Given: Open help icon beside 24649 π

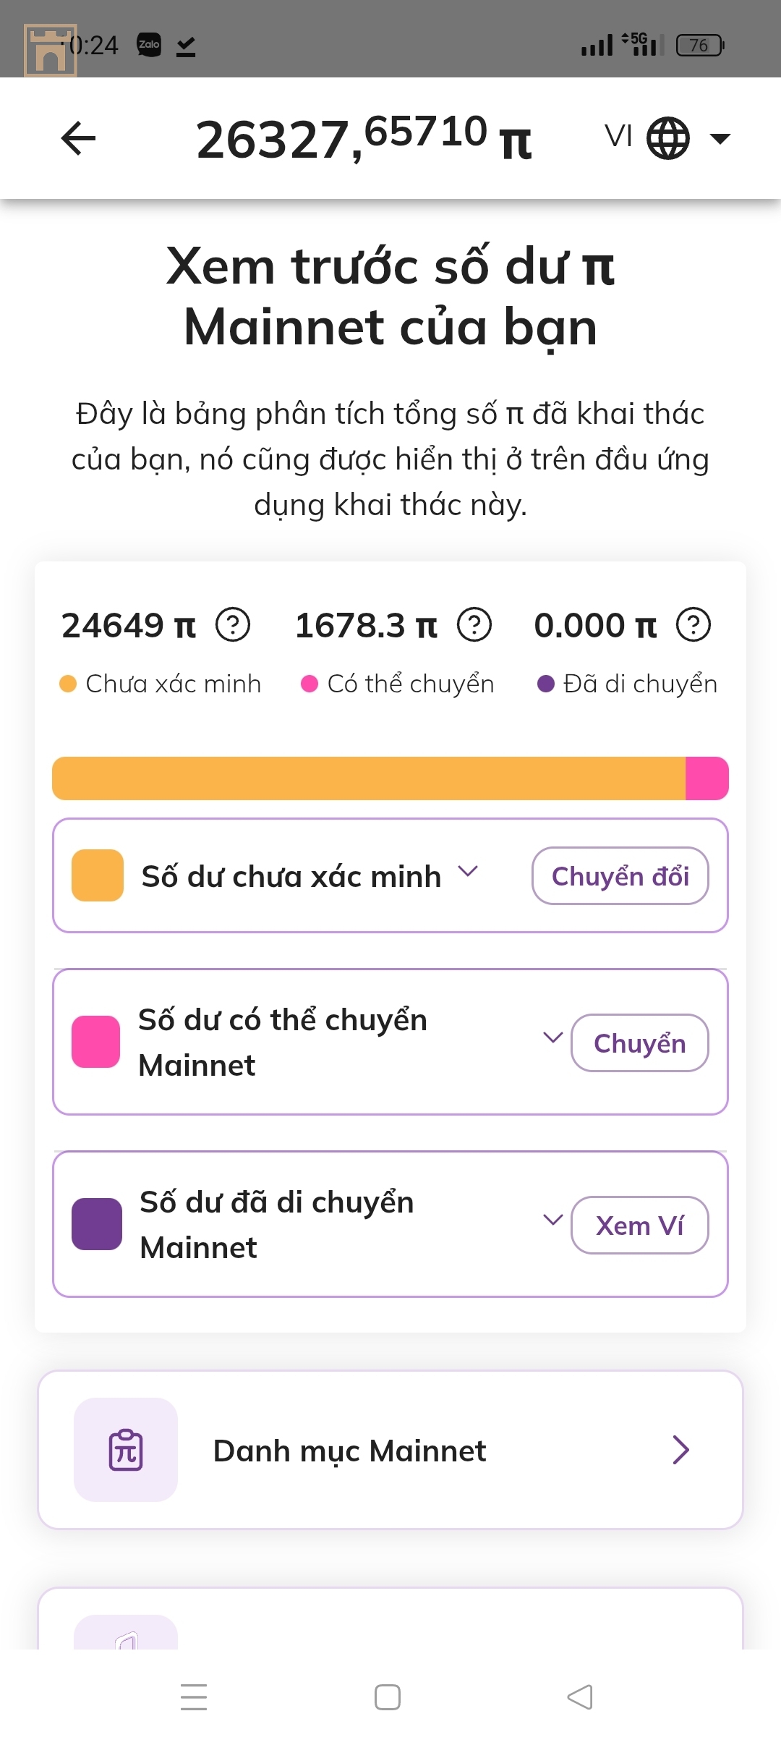Looking at the screenshot, I should [x=233, y=624].
